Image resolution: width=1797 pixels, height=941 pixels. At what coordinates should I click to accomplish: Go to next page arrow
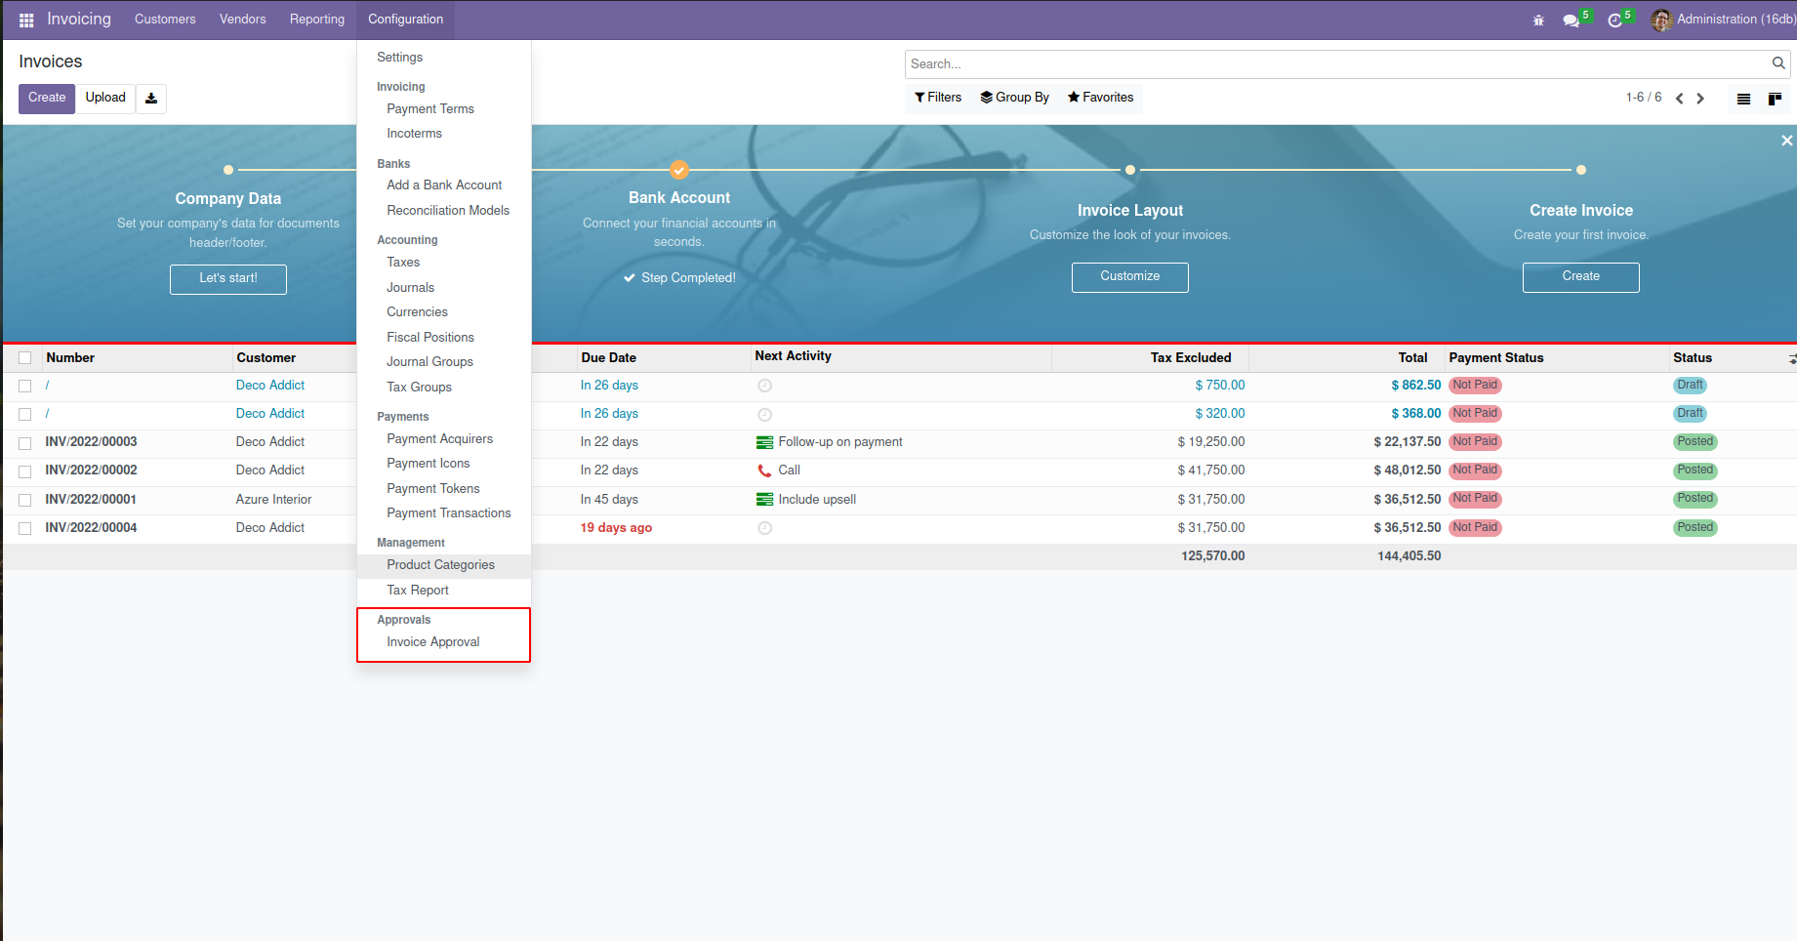click(1700, 99)
